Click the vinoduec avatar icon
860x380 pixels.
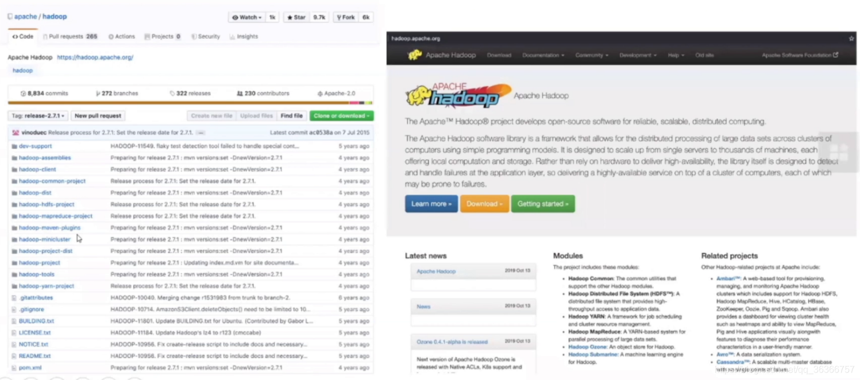click(16, 133)
